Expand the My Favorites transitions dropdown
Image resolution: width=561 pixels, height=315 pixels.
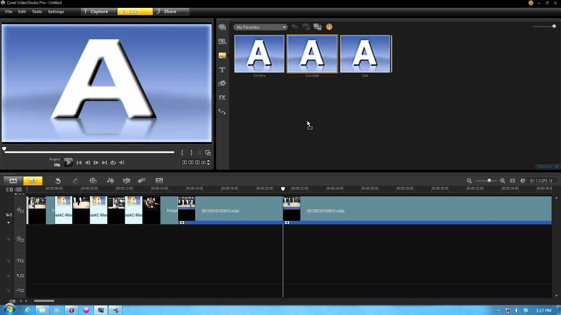pos(284,27)
